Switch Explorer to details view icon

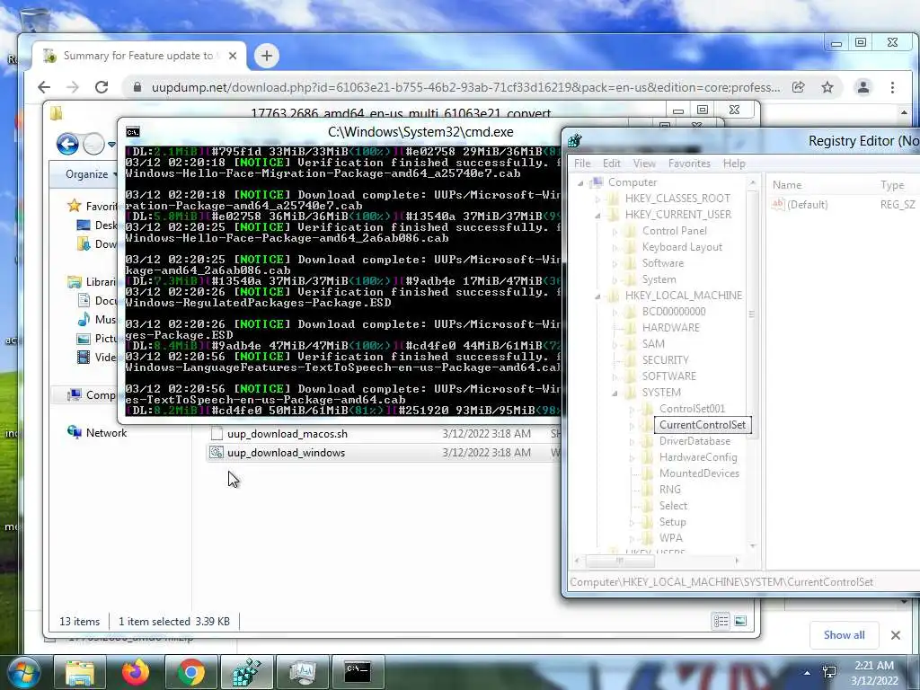coord(721,621)
